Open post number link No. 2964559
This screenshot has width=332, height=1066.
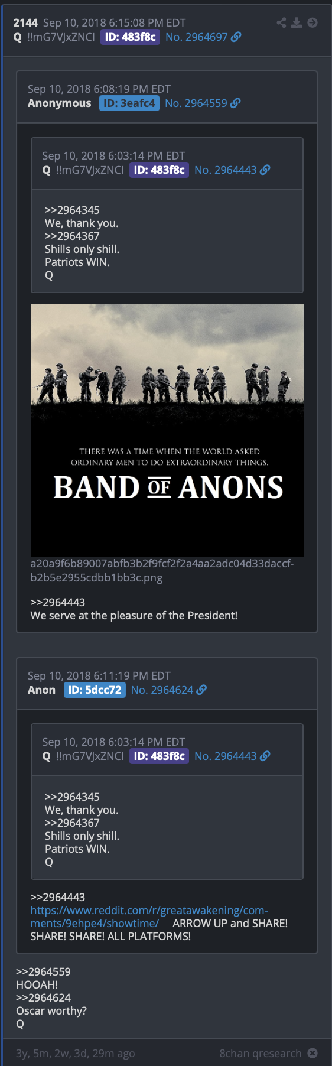(x=196, y=103)
